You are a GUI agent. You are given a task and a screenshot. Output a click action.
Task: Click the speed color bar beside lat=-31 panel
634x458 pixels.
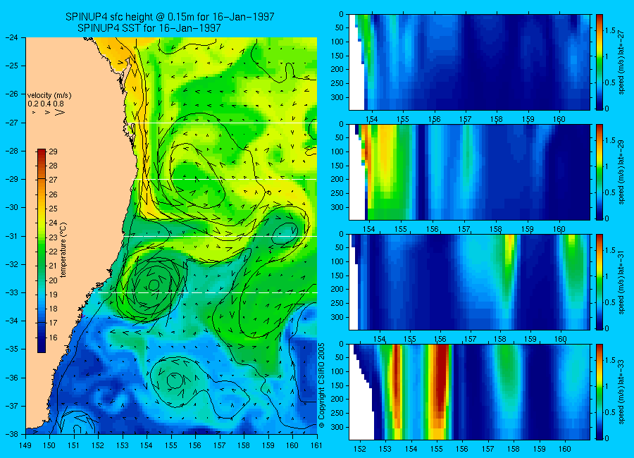(x=599, y=282)
